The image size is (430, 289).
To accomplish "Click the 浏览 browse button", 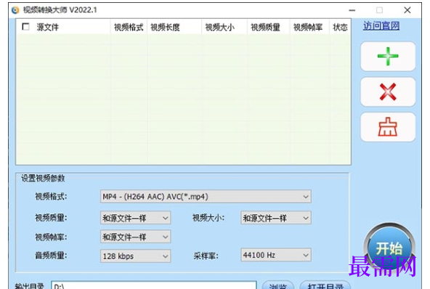I will coord(278,285).
